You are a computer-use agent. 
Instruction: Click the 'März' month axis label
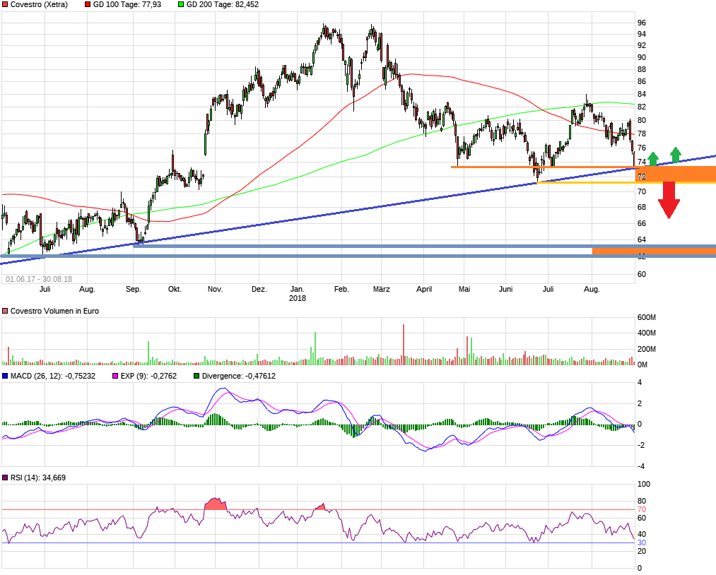381,290
